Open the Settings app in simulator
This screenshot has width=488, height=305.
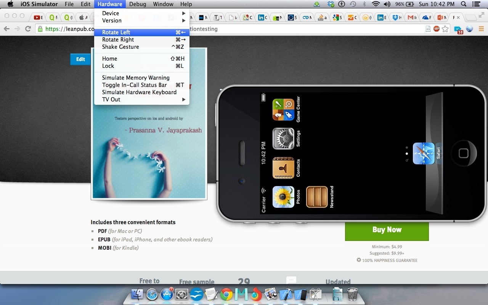pos(283,138)
